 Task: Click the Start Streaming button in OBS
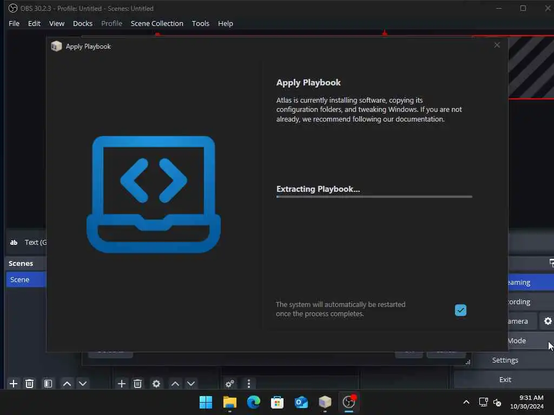tap(531, 282)
